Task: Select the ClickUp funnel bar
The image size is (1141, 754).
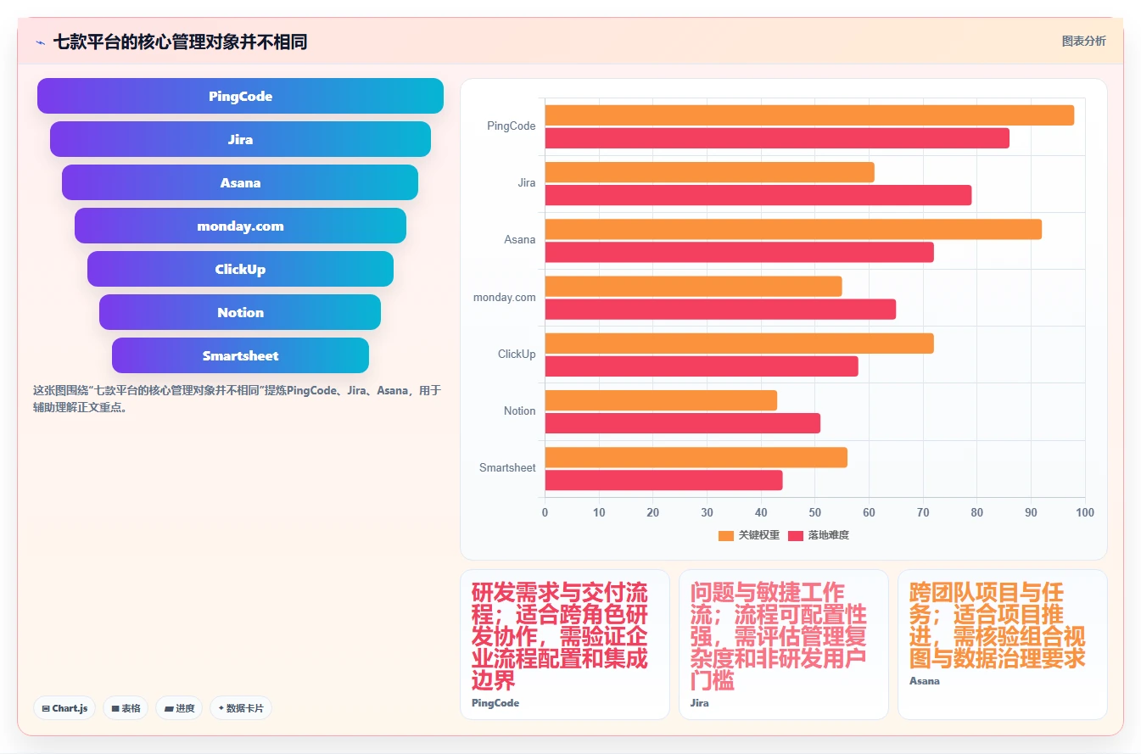Action: [240, 269]
